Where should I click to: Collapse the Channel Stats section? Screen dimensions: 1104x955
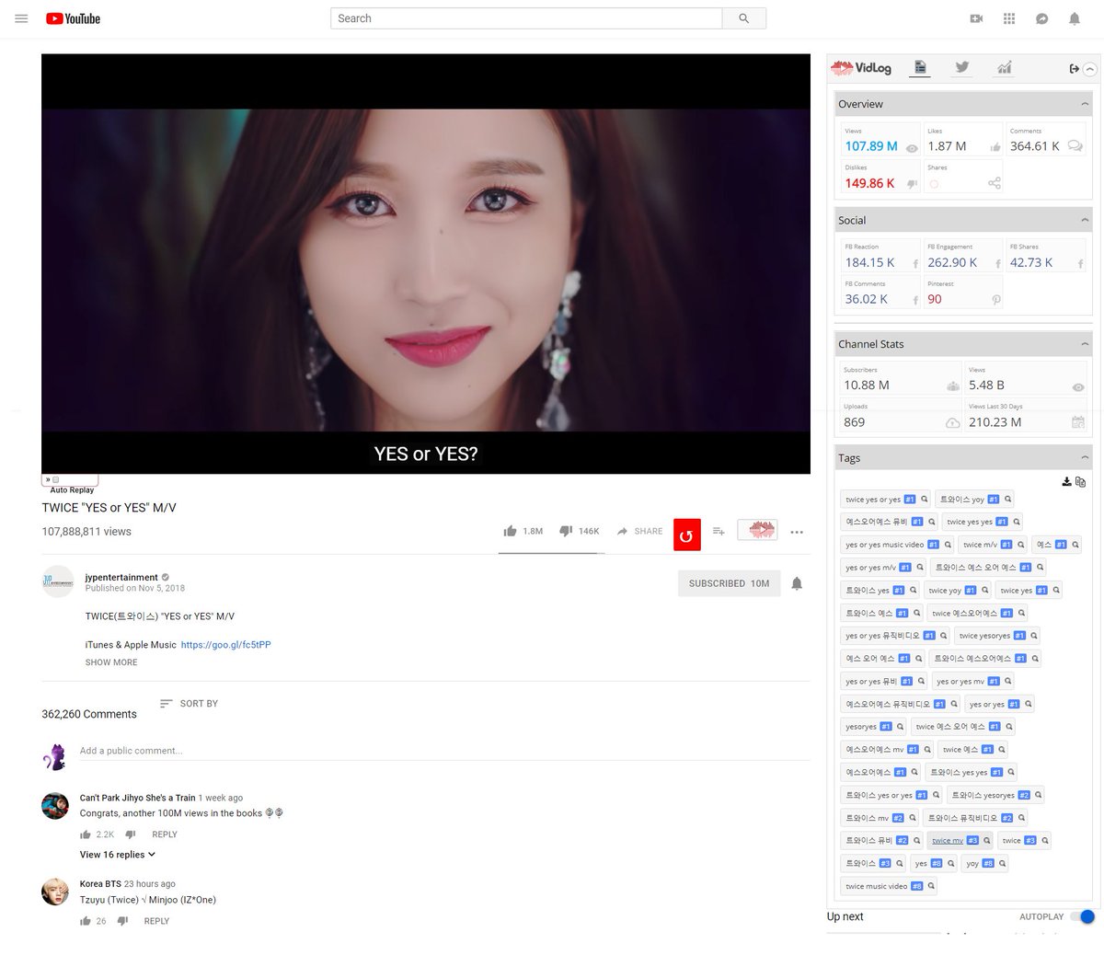point(1085,344)
